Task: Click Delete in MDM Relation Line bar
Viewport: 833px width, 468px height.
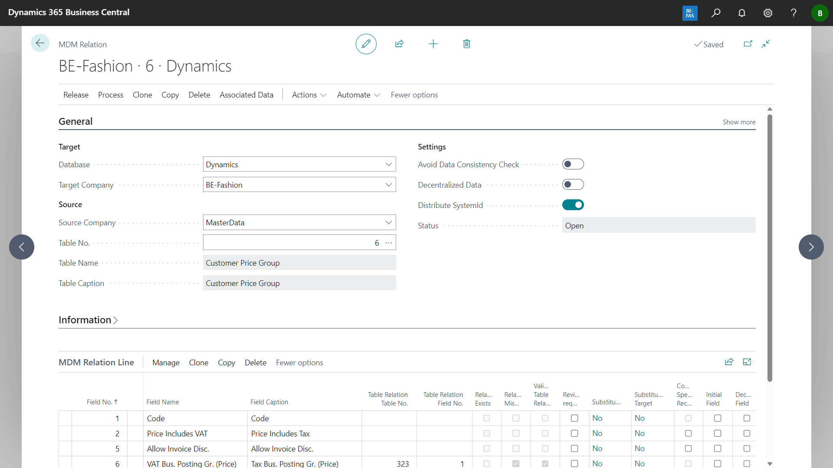Action: click(x=256, y=363)
